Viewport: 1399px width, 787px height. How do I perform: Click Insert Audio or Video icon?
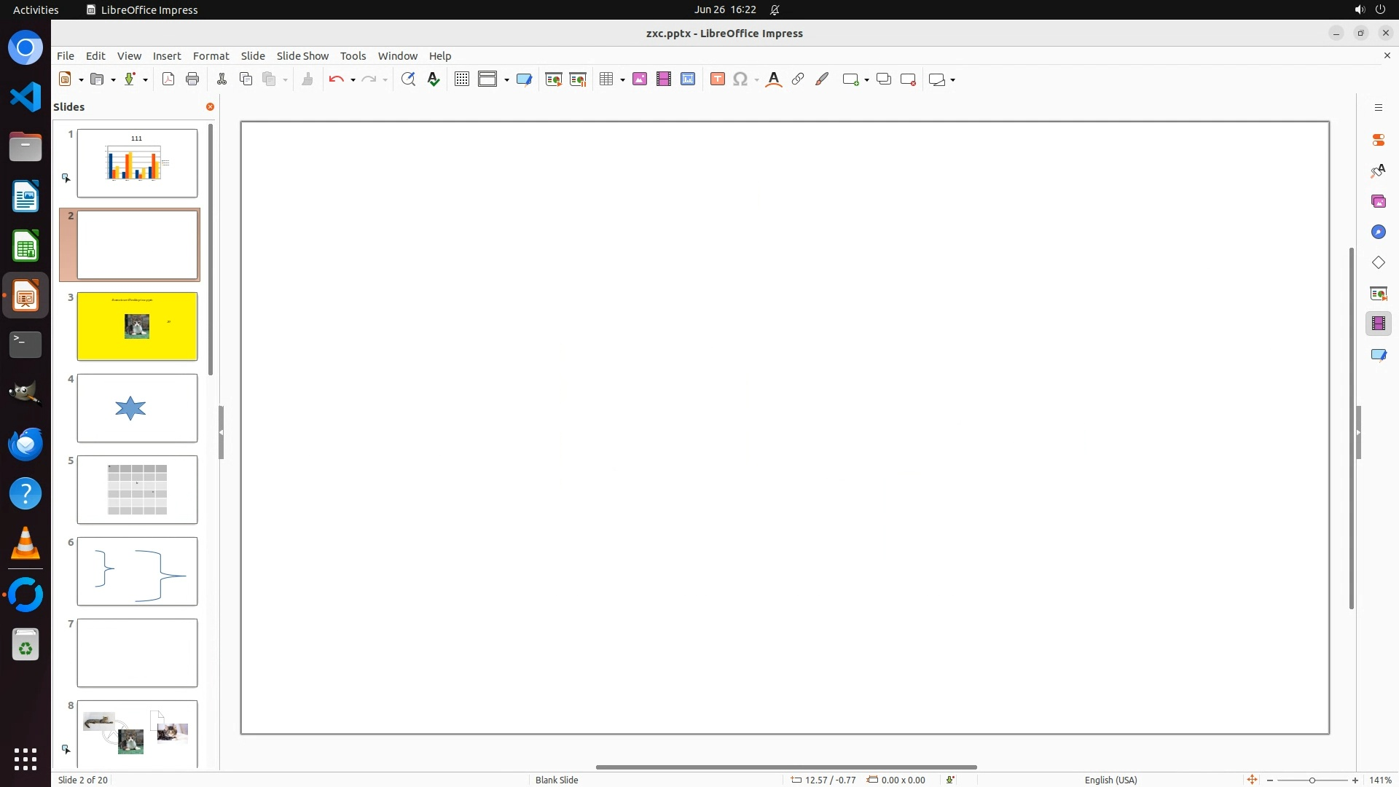tap(664, 79)
